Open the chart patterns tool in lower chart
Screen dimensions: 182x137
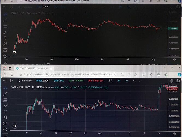[x=5, y=118]
